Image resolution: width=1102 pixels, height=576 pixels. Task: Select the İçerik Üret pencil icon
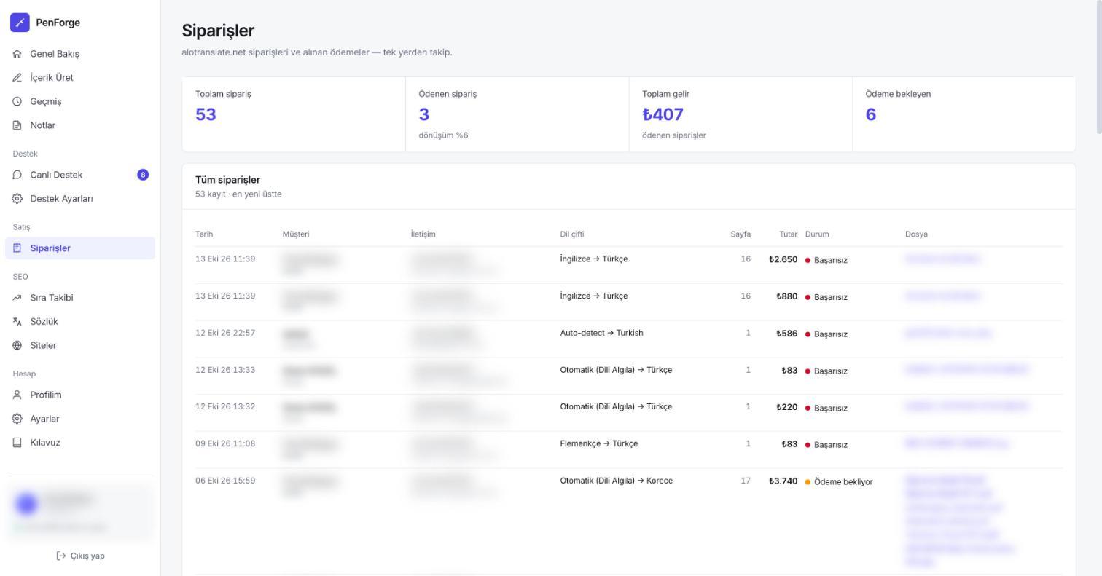click(17, 78)
